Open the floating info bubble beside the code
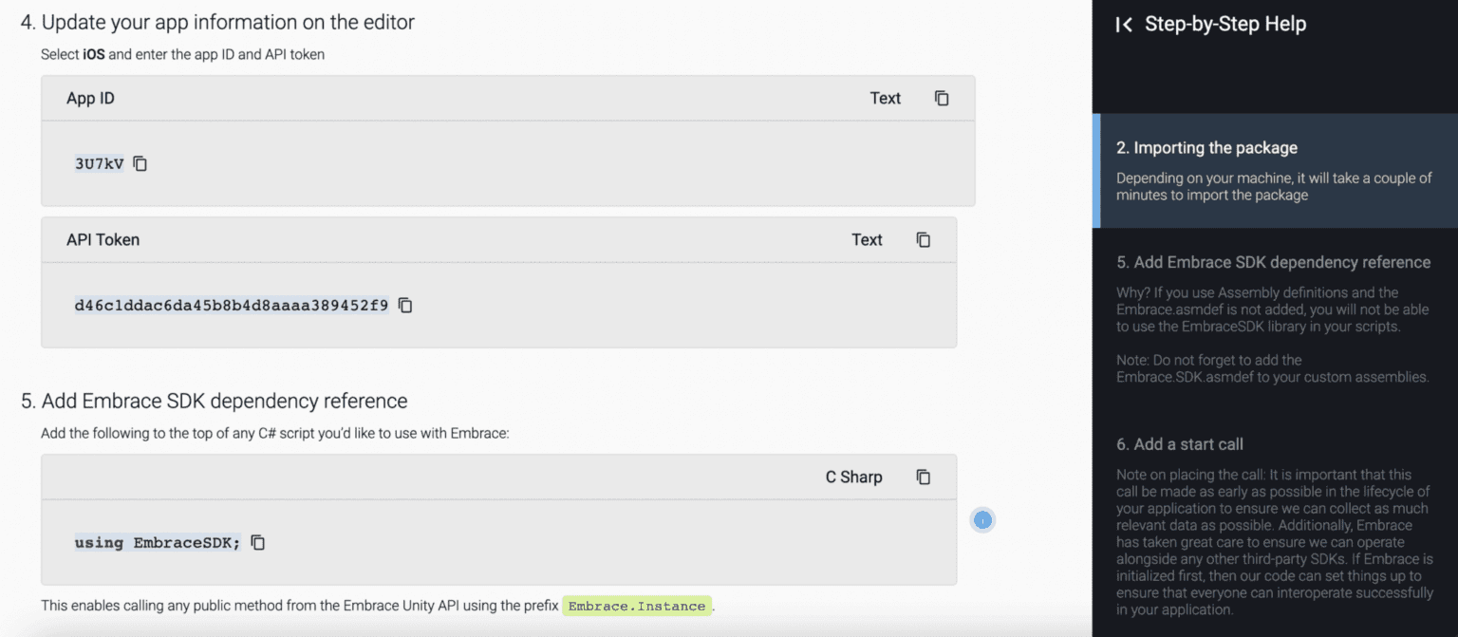Image resolution: width=1458 pixels, height=637 pixels. click(982, 519)
